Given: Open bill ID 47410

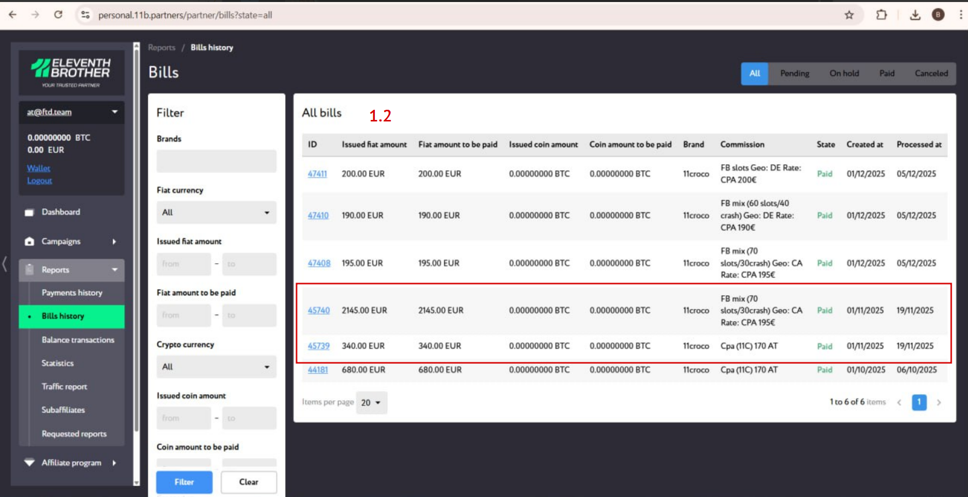Looking at the screenshot, I should pyautogui.click(x=318, y=215).
